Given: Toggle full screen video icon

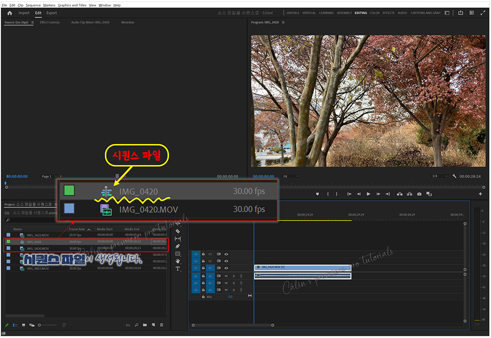Looking at the screenshot, I should coord(483,13).
